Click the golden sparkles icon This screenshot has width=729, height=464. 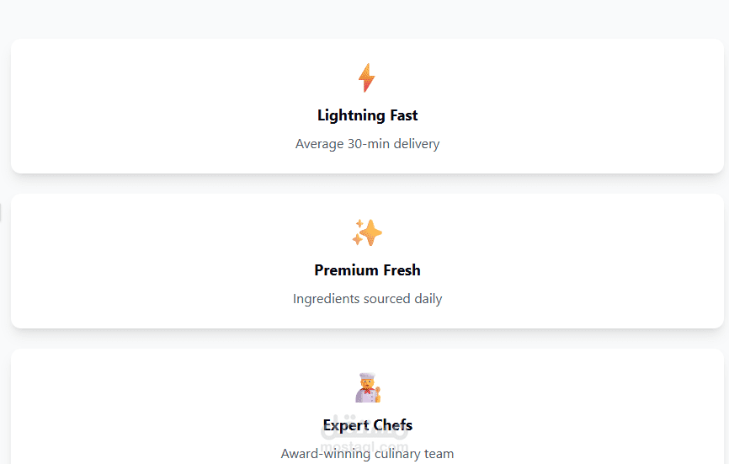[x=367, y=232]
